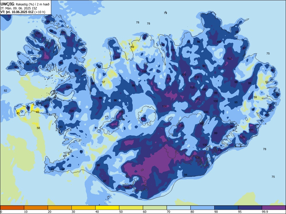The height and width of the screenshot is (214, 286).
Task: Choose the pale blue 70-80 legend swatch
Action: coord(178,208)
